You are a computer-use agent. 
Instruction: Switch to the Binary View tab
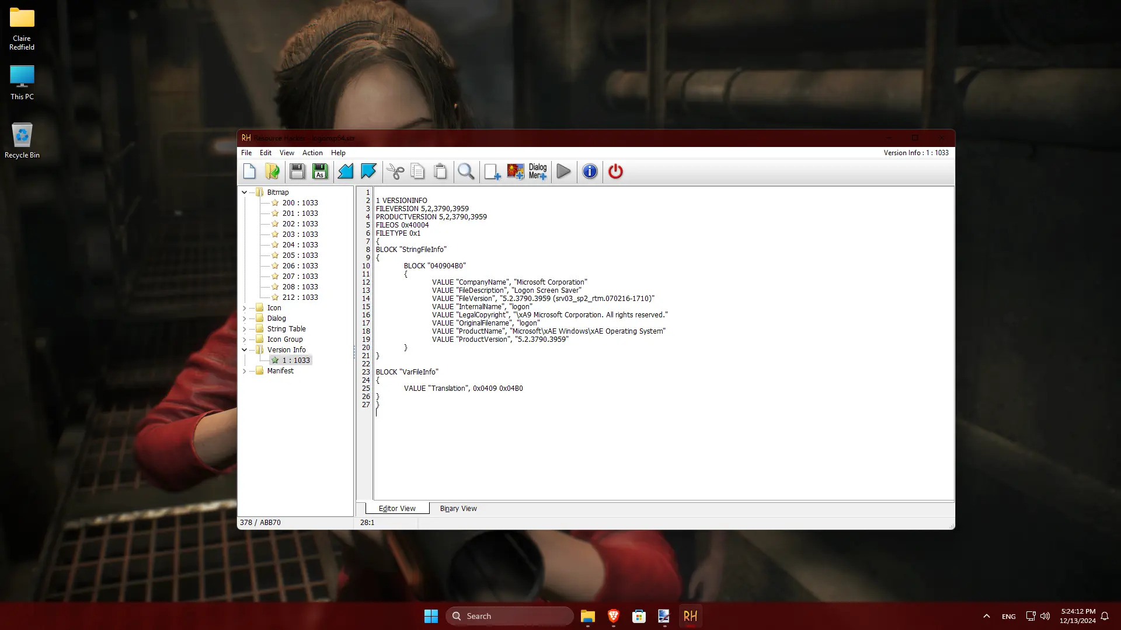coord(458,509)
